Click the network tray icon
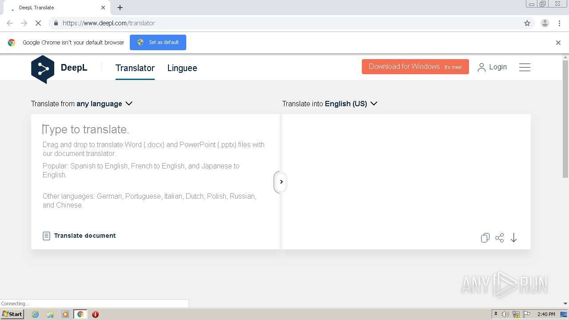This screenshot has height=320, width=569. pos(516,314)
